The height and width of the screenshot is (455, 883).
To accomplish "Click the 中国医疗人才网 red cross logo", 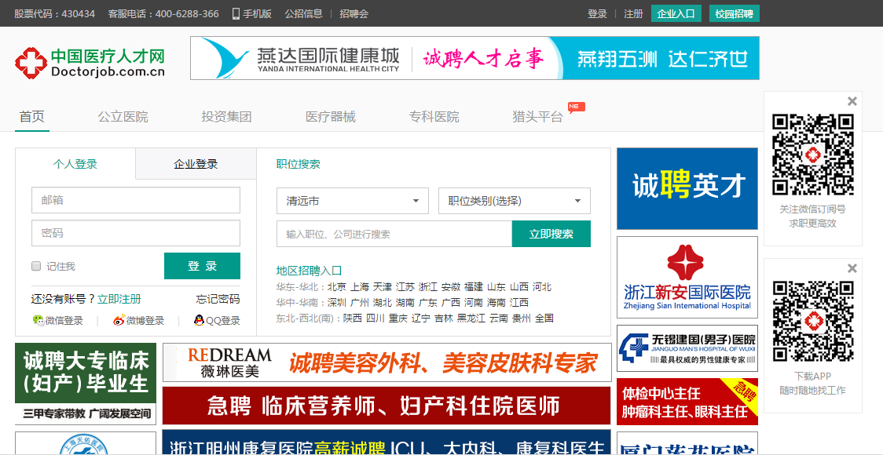I will coord(31,63).
